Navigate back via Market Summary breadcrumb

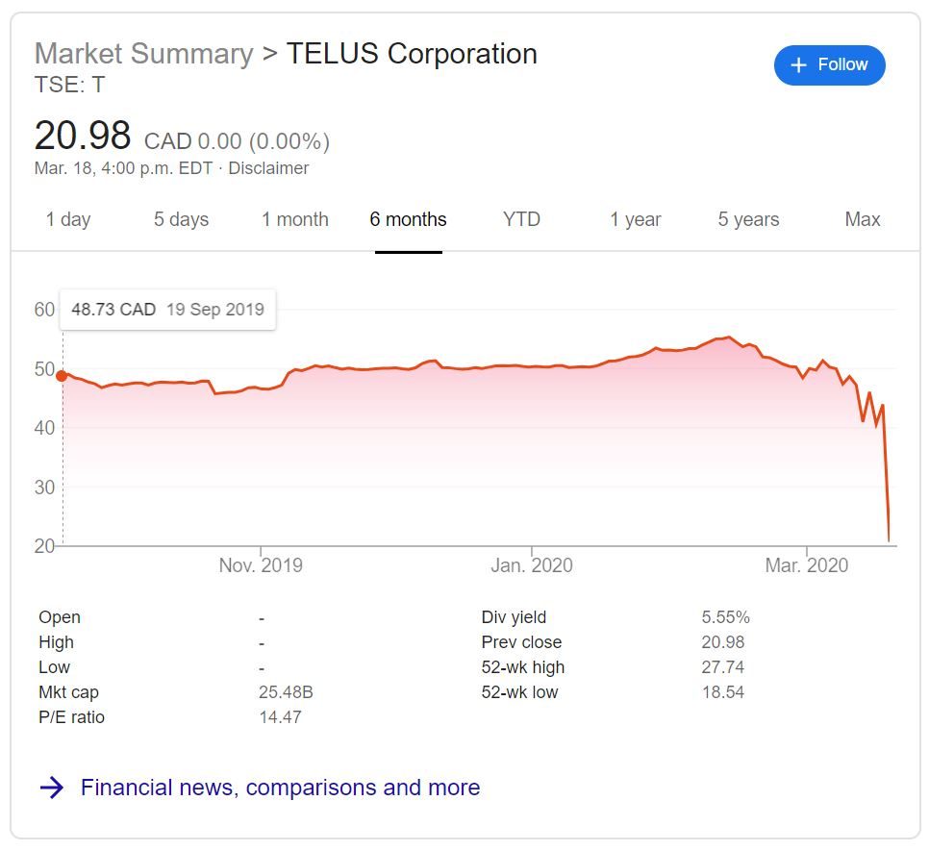pyautogui.click(x=141, y=54)
